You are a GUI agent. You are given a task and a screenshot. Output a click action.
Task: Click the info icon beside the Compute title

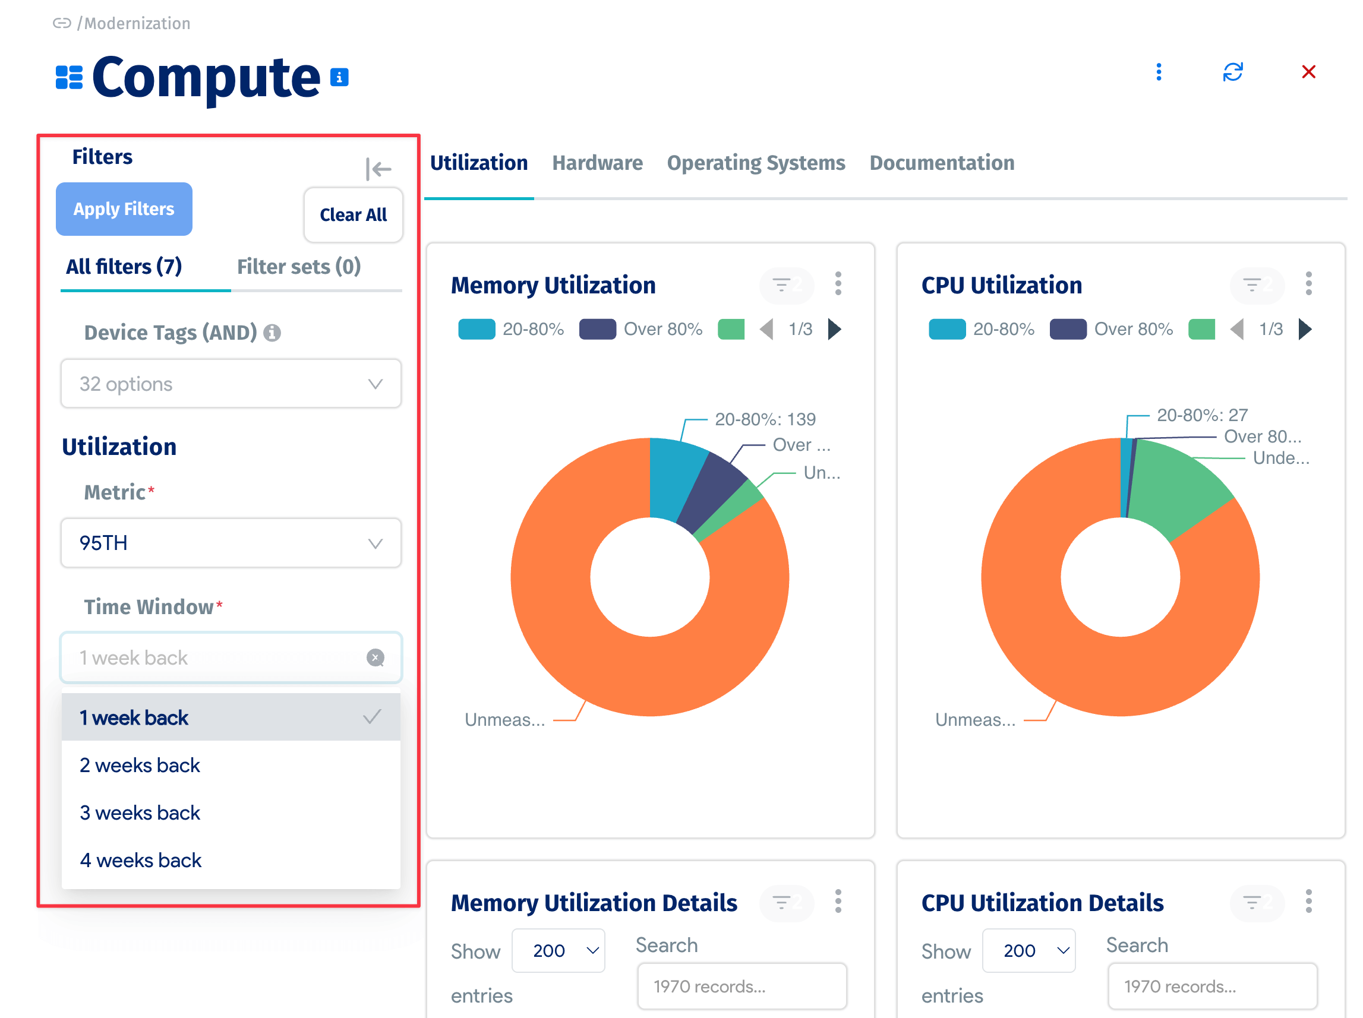pos(339,78)
